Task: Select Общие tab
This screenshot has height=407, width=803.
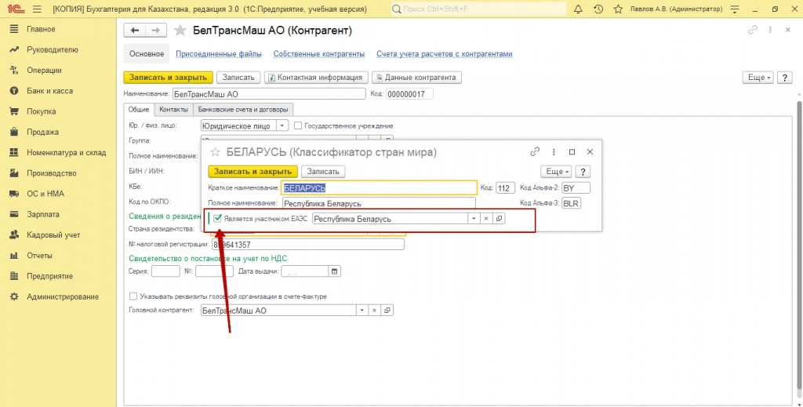Action: pyautogui.click(x=138, y=110)
